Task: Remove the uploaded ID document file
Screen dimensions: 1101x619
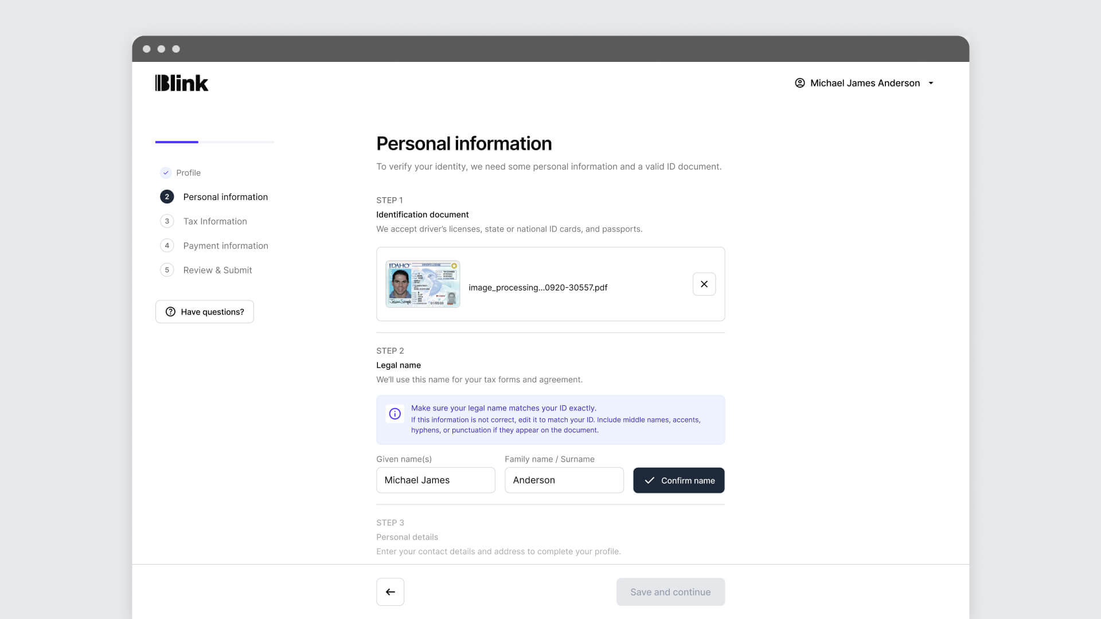Action: coord(704,284)
